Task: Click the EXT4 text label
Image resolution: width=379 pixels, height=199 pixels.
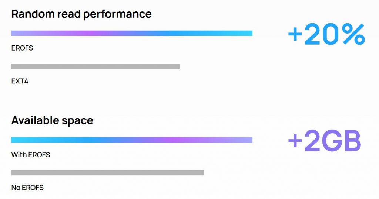Action: click(20, 81)
